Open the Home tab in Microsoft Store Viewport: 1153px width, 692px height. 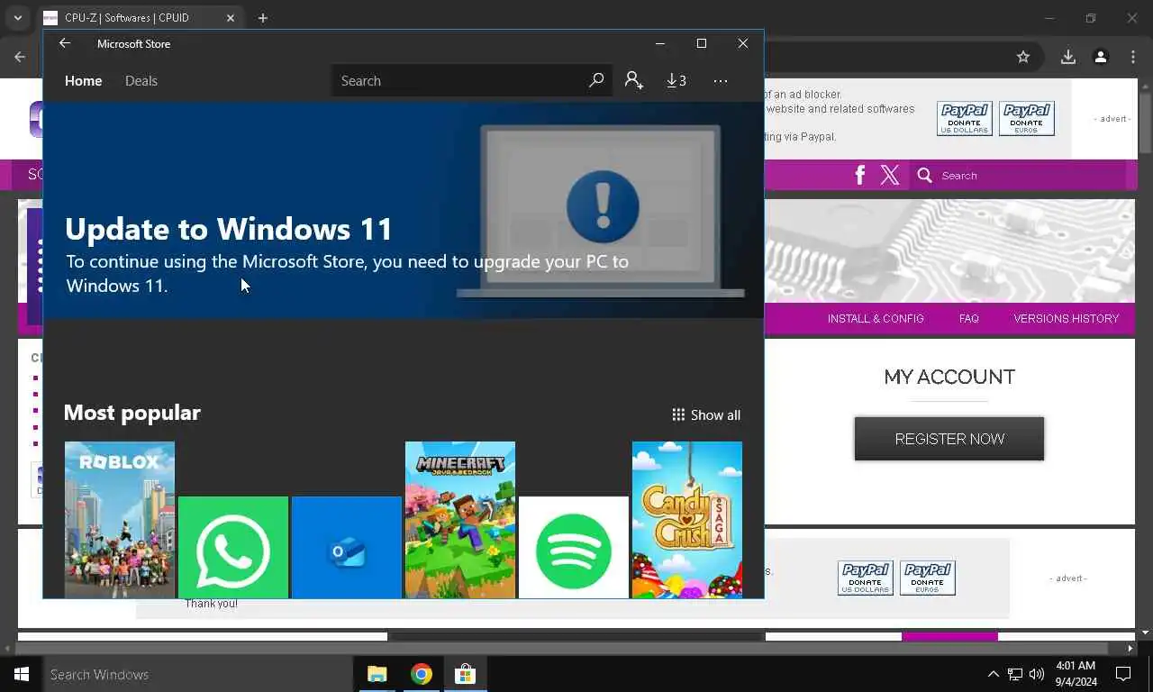[x=83, y=81]
